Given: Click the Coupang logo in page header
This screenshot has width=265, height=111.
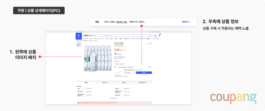Looking at the screenshot, I should (x=88, y=35).
